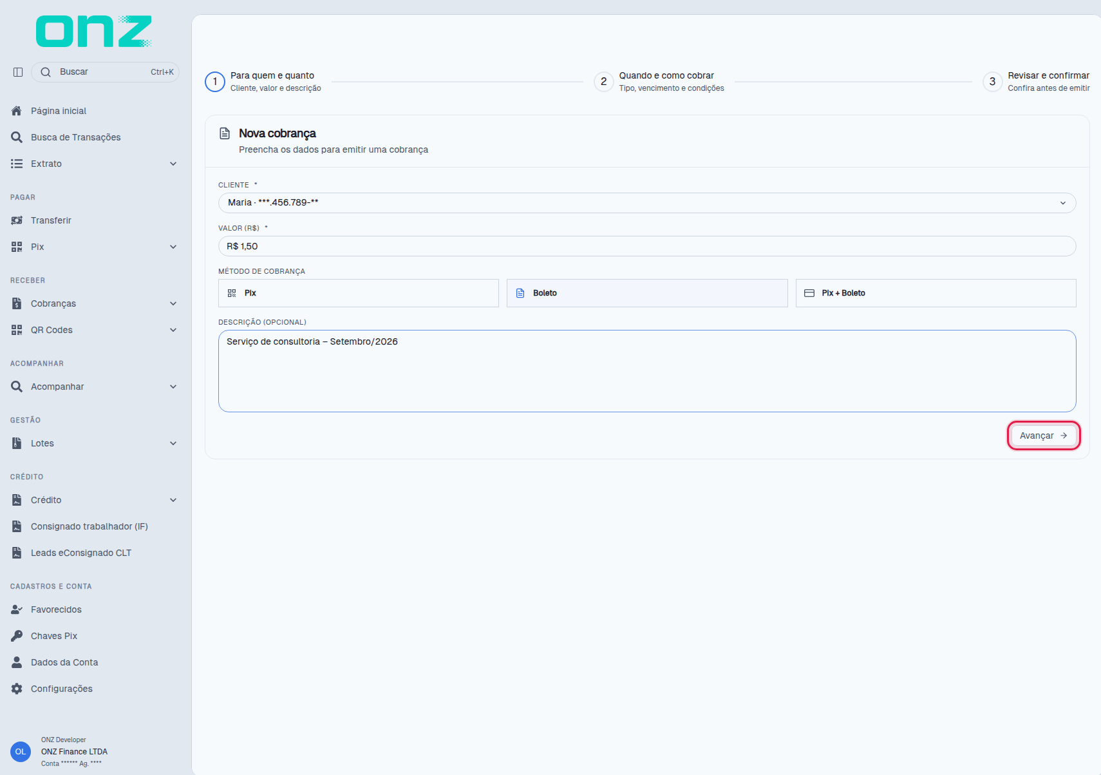This screenshot has width=1101, height=775.
Task: Open Favorecidos page
Action: [56, 609]
